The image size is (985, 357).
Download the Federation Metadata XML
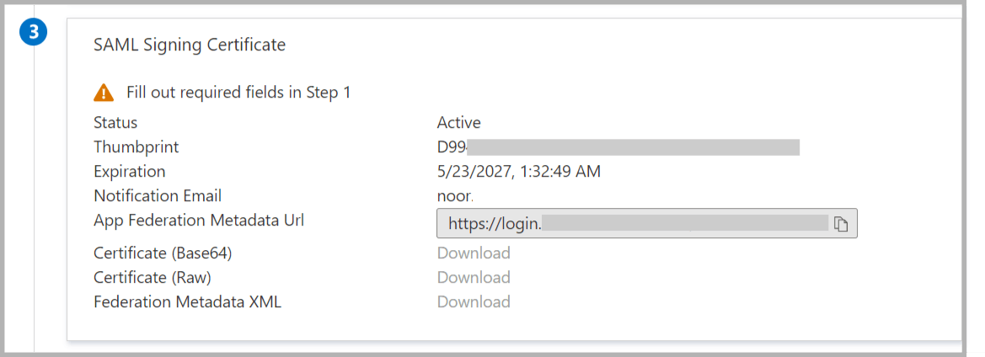474,302
